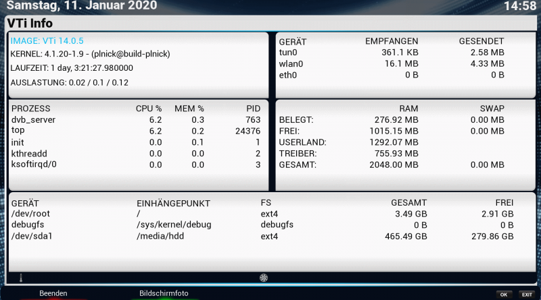Click free space 2.91 GB
Screen dimensions: 541x300
(x=498, y=214)
